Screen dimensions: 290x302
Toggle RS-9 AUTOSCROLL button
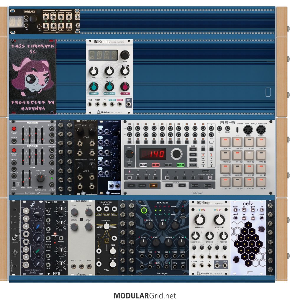(130, 178)
